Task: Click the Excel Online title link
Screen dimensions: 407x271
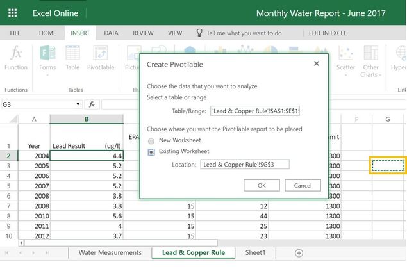Action: 55,13
